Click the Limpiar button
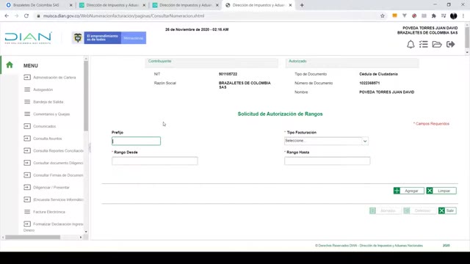Screen dimensions: 470x264 tap(441, 191)
